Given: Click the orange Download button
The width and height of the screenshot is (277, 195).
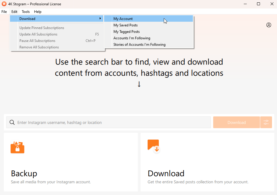Looking at the screenshot, I should (x=236, y=122).
